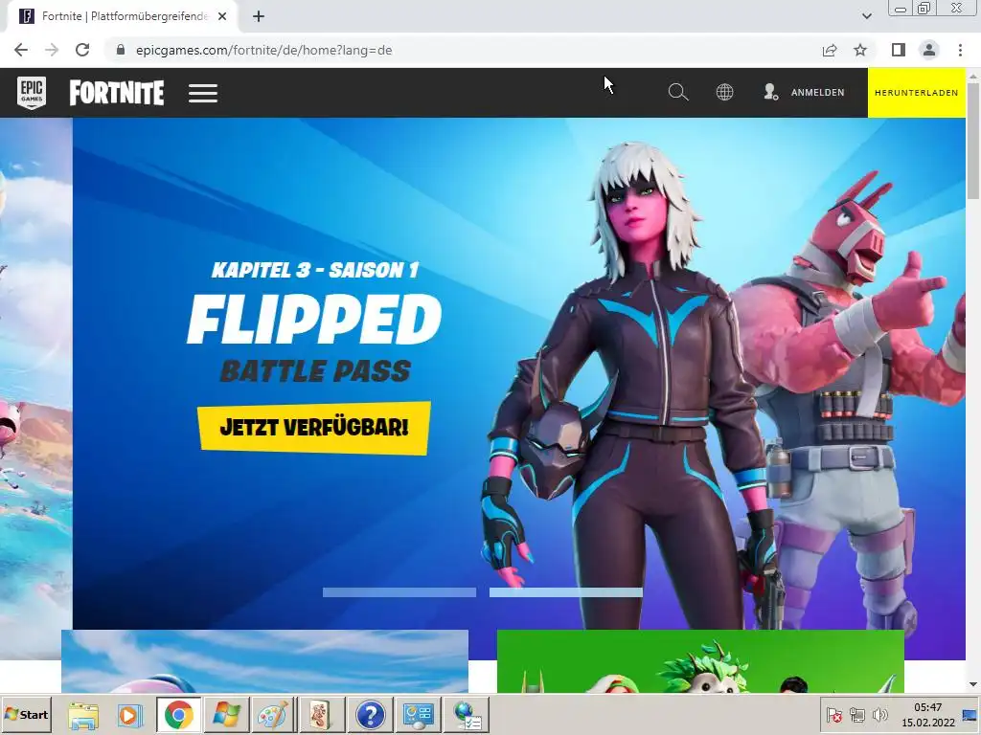View site security lock info

pyautogui.click(x=120, y=50)
